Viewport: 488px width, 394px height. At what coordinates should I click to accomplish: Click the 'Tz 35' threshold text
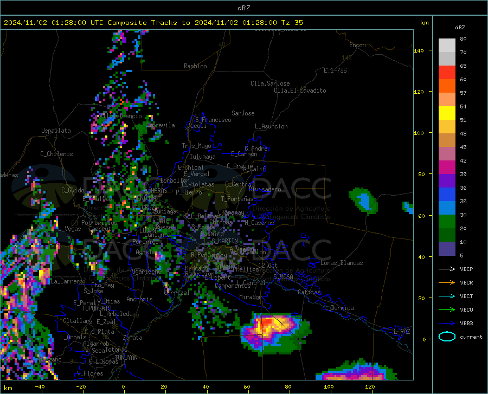coord(292,23)
